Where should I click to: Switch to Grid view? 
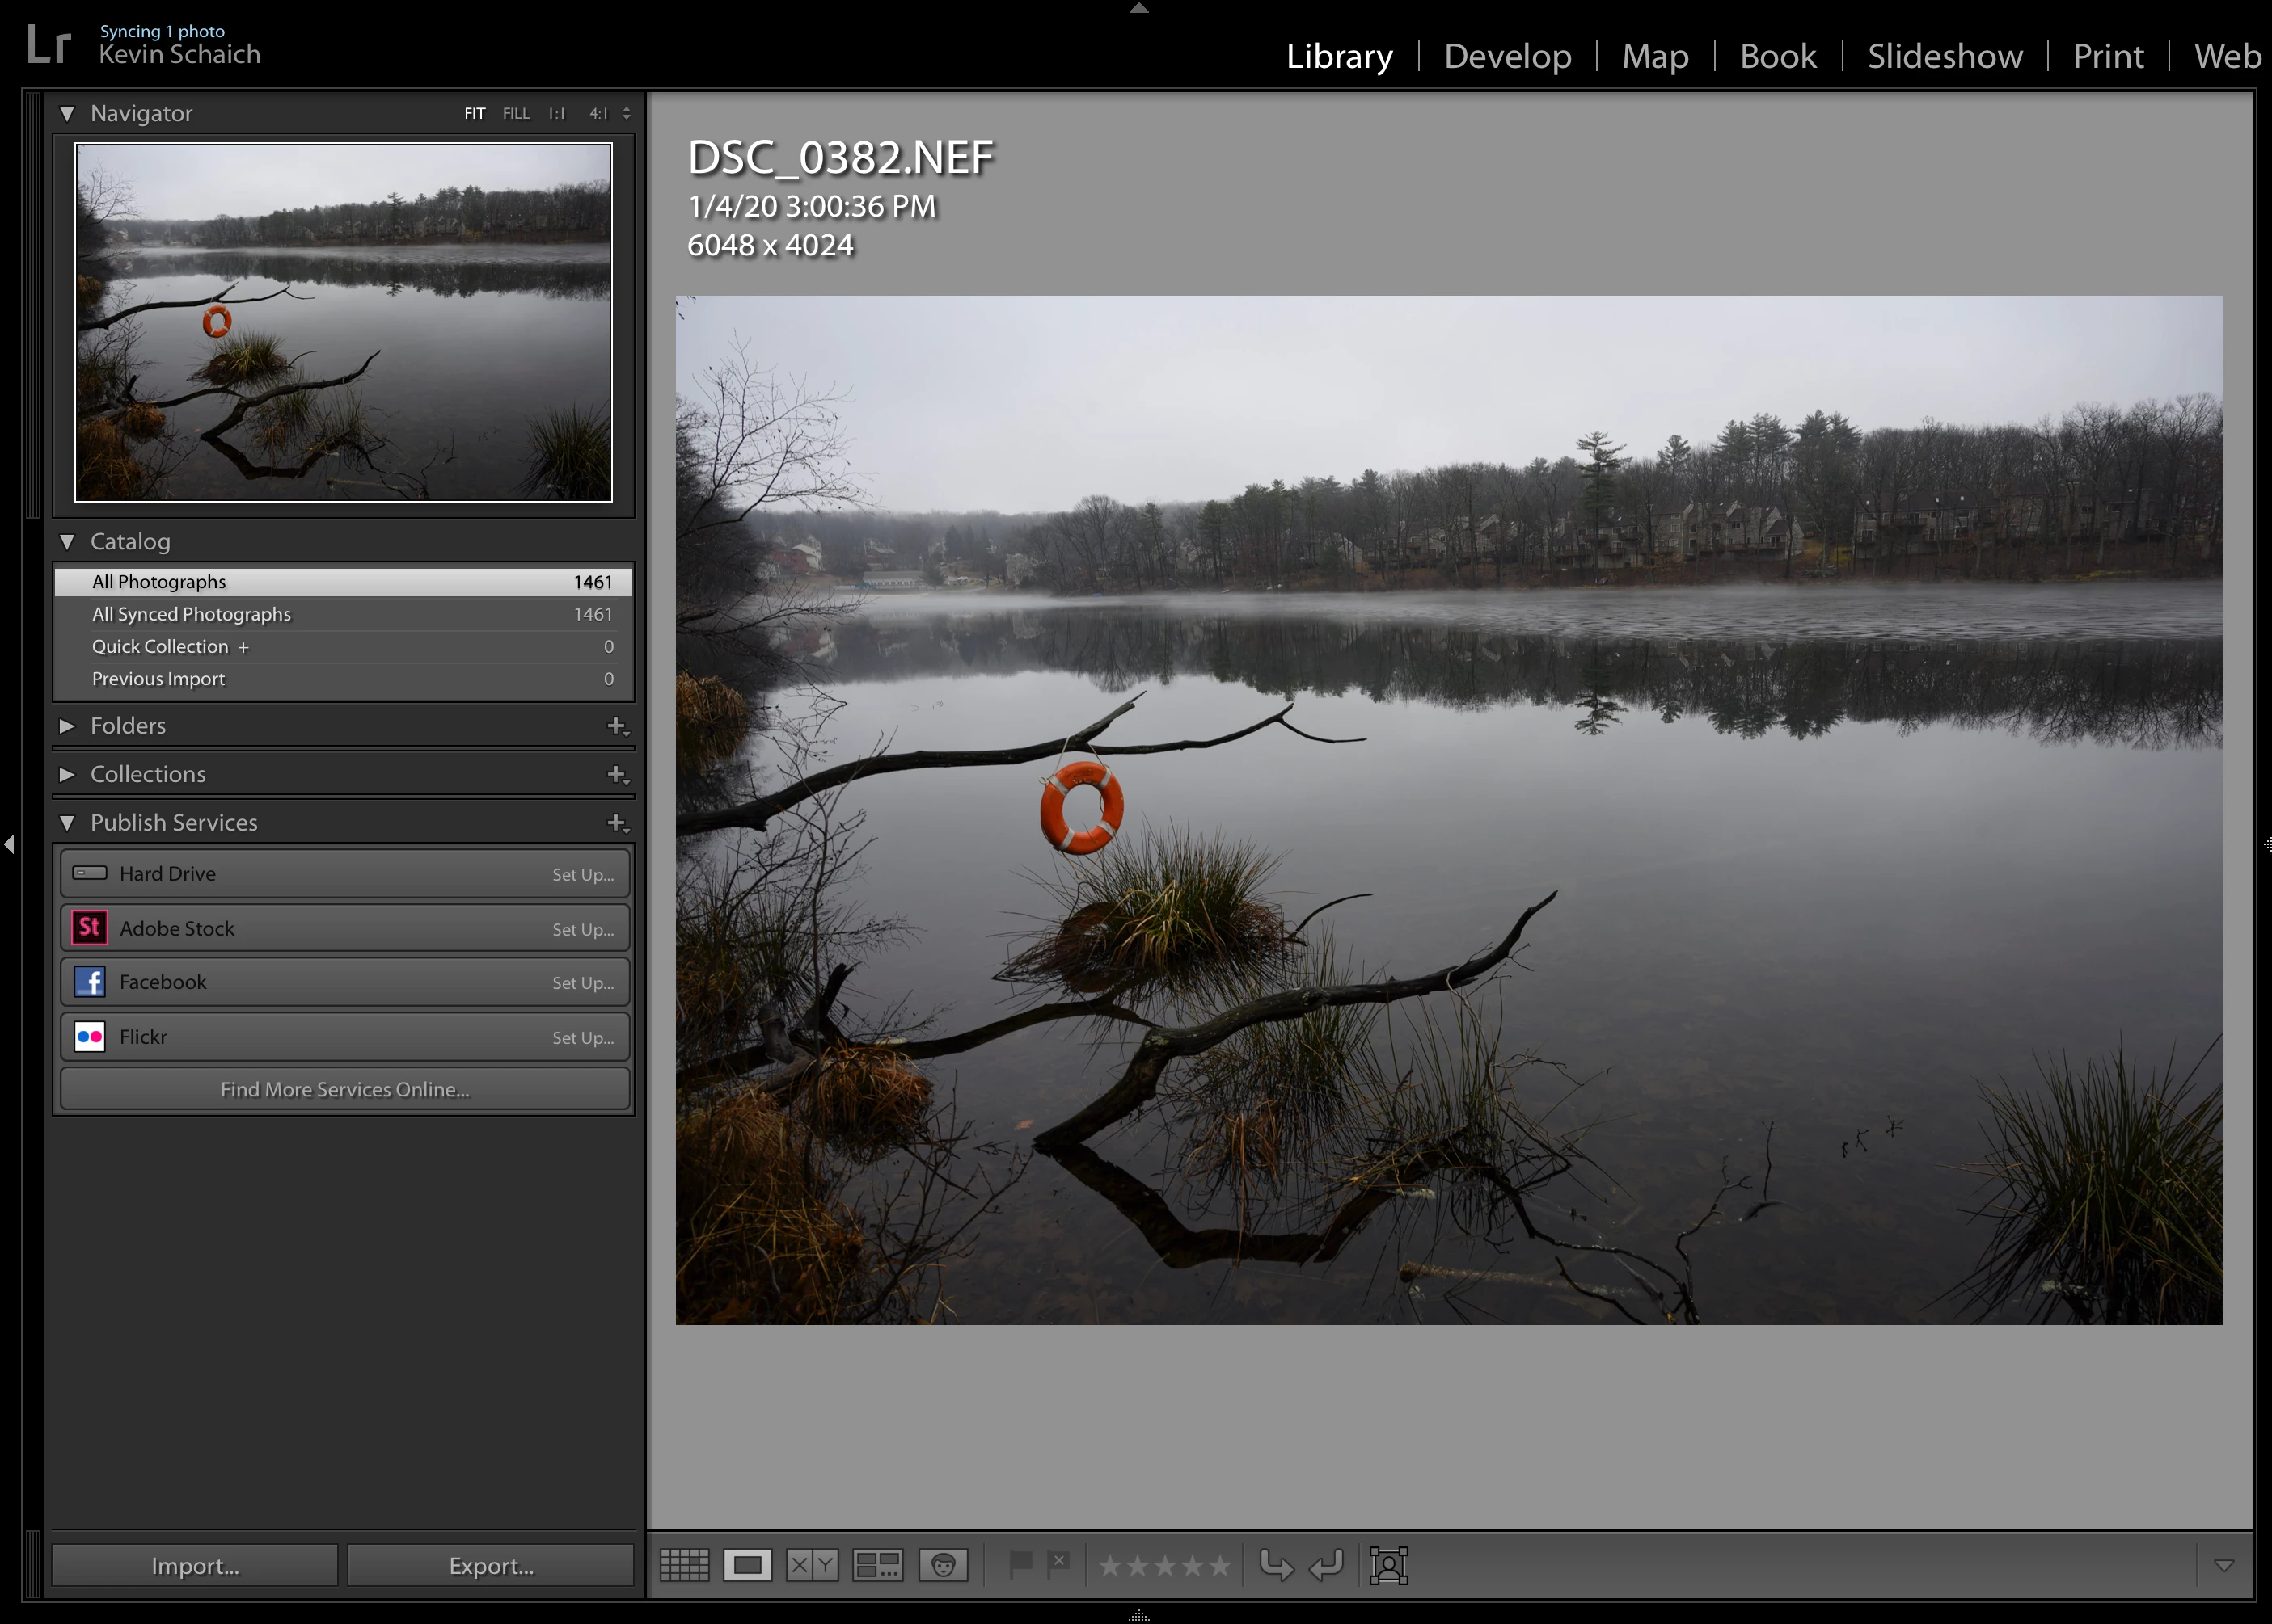pos(684,1565)
